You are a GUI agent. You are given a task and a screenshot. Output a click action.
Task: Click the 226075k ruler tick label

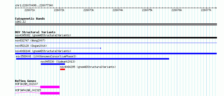coord(147,10)
